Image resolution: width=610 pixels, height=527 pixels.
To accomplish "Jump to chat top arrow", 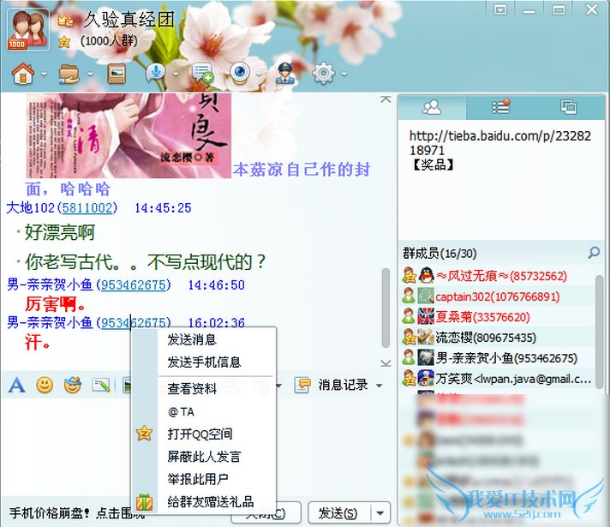I will 386,99.
